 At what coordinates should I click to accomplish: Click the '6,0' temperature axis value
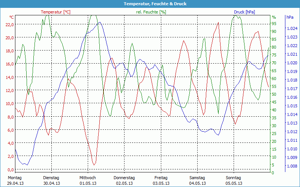11,130
